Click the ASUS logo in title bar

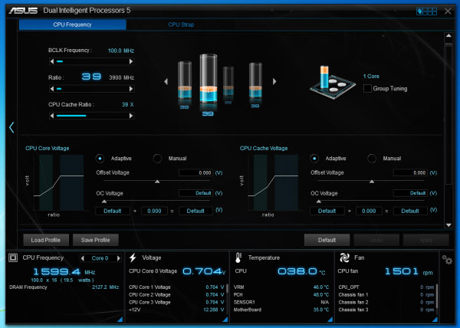[24, 11]
